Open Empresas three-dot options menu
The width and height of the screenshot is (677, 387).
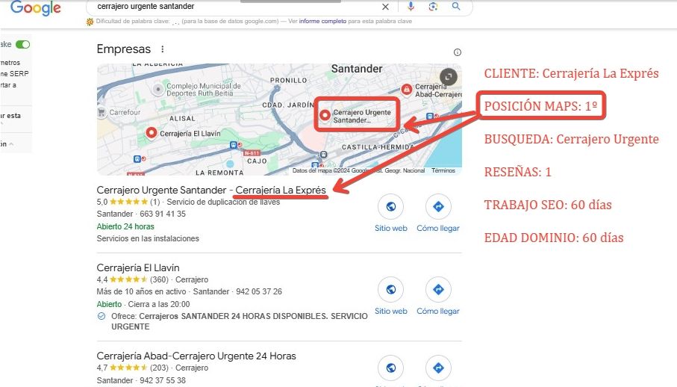click(x=162, y=49)
